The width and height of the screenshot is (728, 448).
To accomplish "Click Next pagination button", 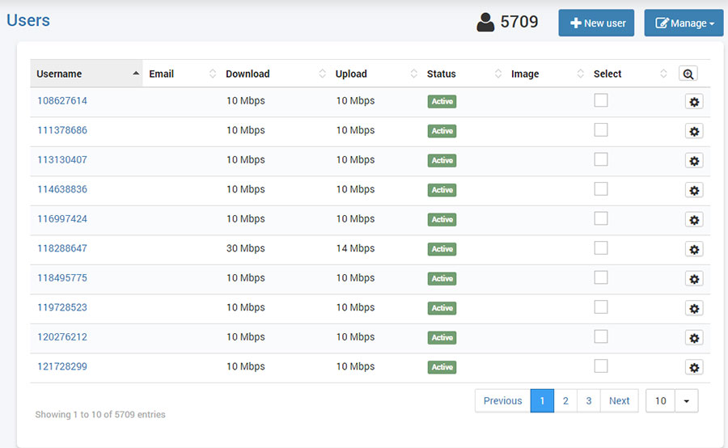I will coord(619,401).
